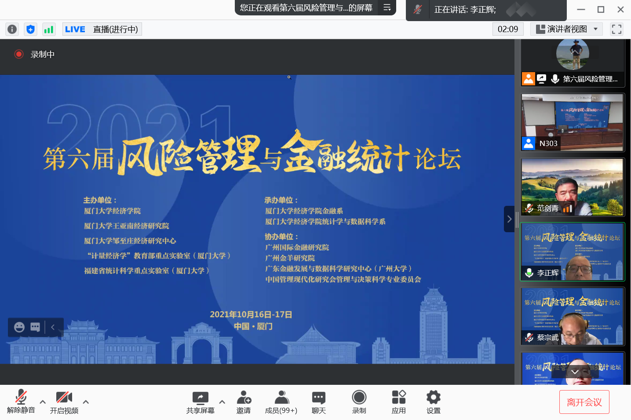The width and height of the screenshot is (631, 420).
Task: Expand audio options arrow next to 解除静音
Action: point(43,402)
